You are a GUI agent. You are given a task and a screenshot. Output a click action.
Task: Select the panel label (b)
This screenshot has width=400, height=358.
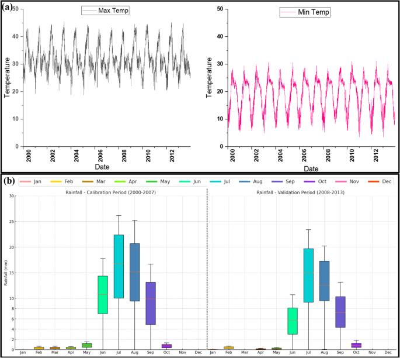tap(9, 181)
